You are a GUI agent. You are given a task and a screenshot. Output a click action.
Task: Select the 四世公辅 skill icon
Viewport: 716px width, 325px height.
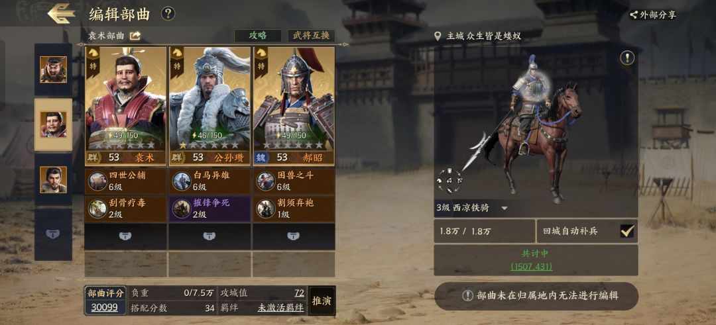97,181
